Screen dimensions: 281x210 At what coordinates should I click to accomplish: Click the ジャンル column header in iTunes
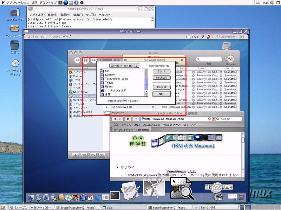pyautogui.click(x=230, y=68)
